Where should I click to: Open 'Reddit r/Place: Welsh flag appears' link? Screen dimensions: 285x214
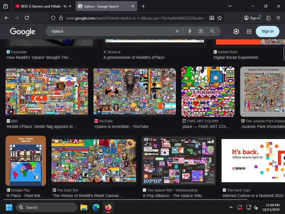(42, 127)
